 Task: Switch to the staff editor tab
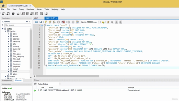point(36,18)
